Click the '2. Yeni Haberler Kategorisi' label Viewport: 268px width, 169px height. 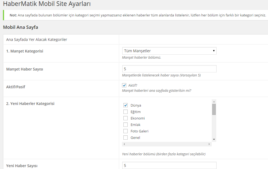click(x=30, y=104)
